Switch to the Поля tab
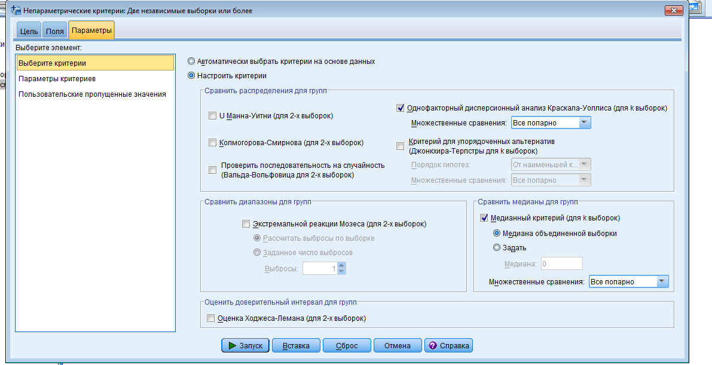Screen dimensions: 712x365 click(x=55, y=31)
